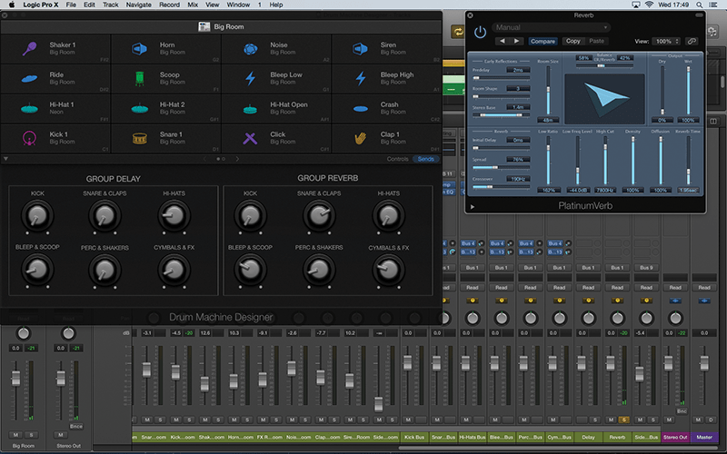Select the Snare 1 drum icon
Screen dimensions: 727x454
pyautogui.click(x=140, y=138)
